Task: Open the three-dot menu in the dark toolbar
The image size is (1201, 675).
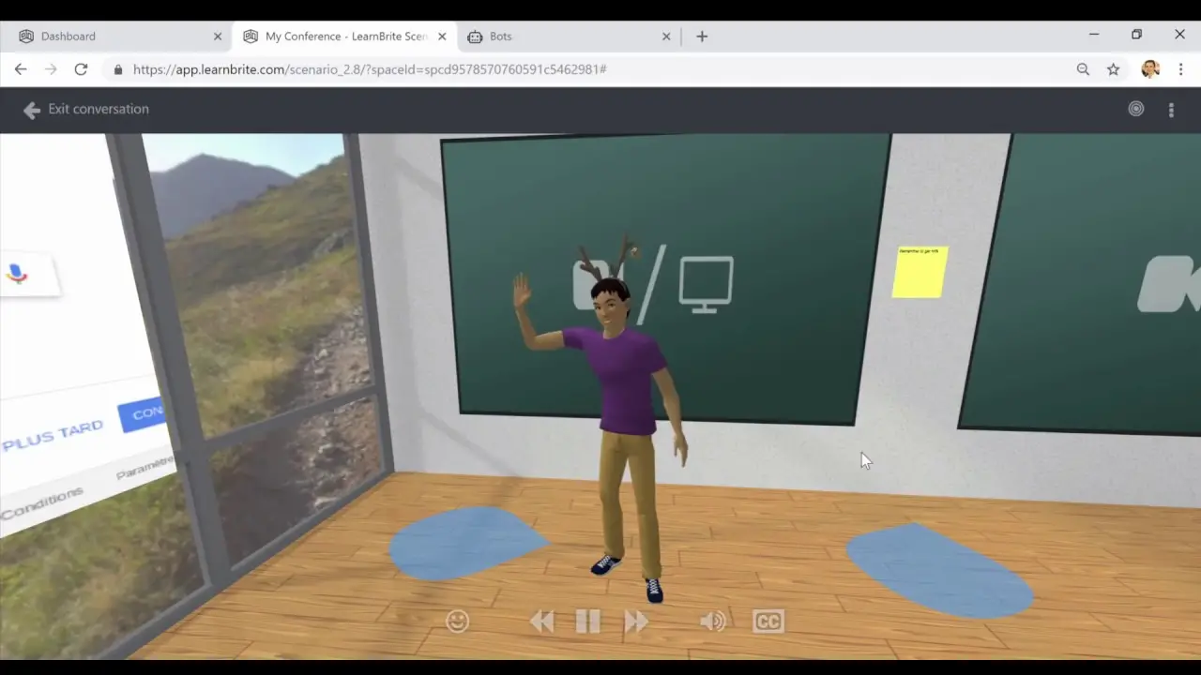Action: 1171,110
